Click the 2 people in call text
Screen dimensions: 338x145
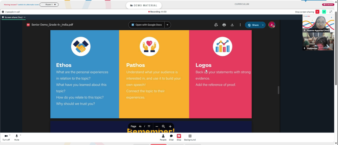pyautogui.click(x=13, y=12)
